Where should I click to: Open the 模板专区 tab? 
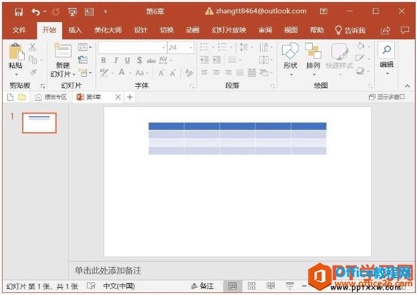tap(51, 97)
